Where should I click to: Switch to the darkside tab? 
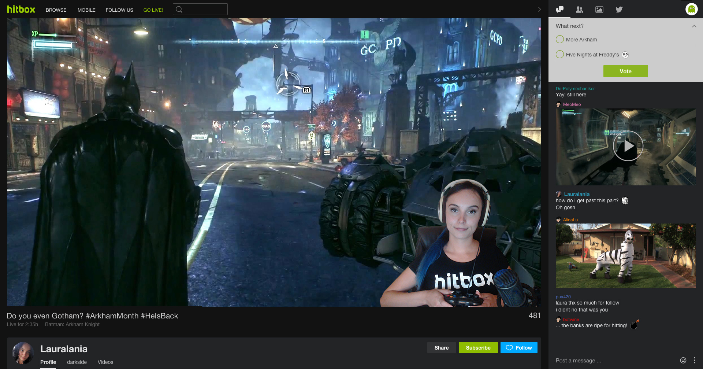(x=77, y=362)
